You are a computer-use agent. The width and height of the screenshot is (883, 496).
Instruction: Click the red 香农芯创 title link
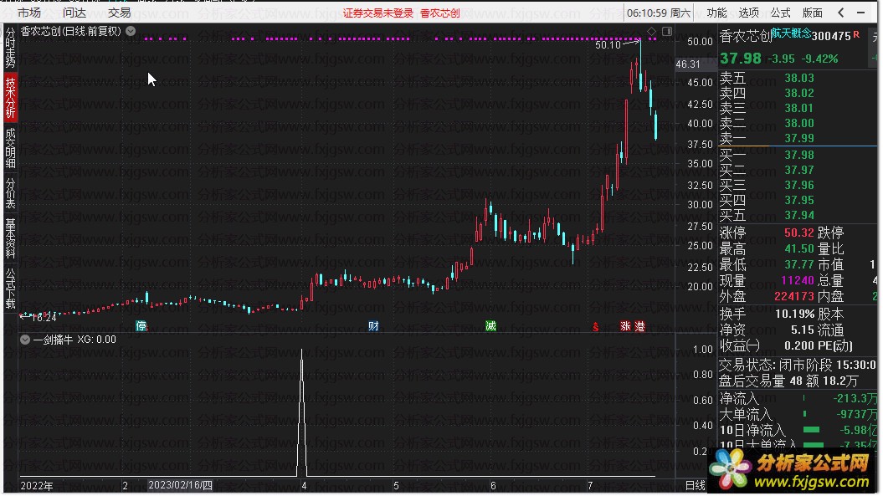click(x=439, y=13)
